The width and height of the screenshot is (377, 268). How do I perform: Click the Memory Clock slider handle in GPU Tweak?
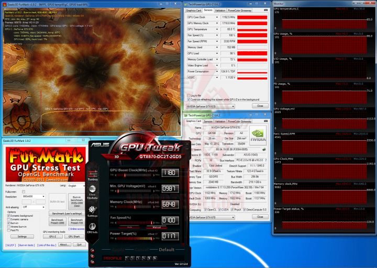(x=135, y=207)
